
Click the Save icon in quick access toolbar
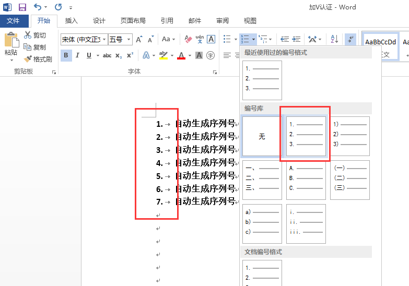(x=22, y=7)
